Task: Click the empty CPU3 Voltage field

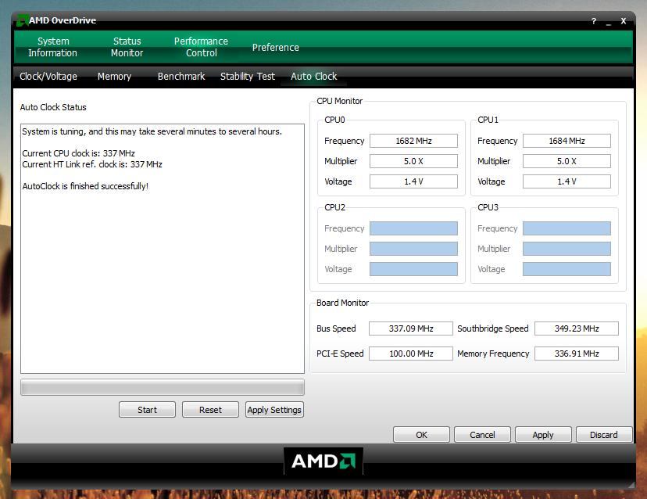Action: point(567,269)
